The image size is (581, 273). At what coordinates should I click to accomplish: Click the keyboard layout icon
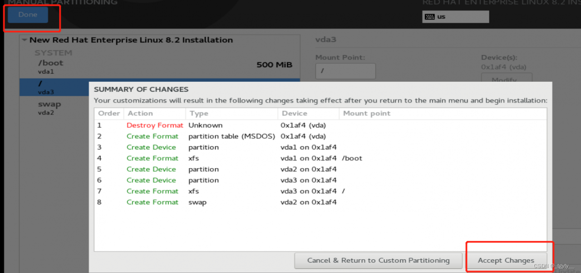click(429, 17)
